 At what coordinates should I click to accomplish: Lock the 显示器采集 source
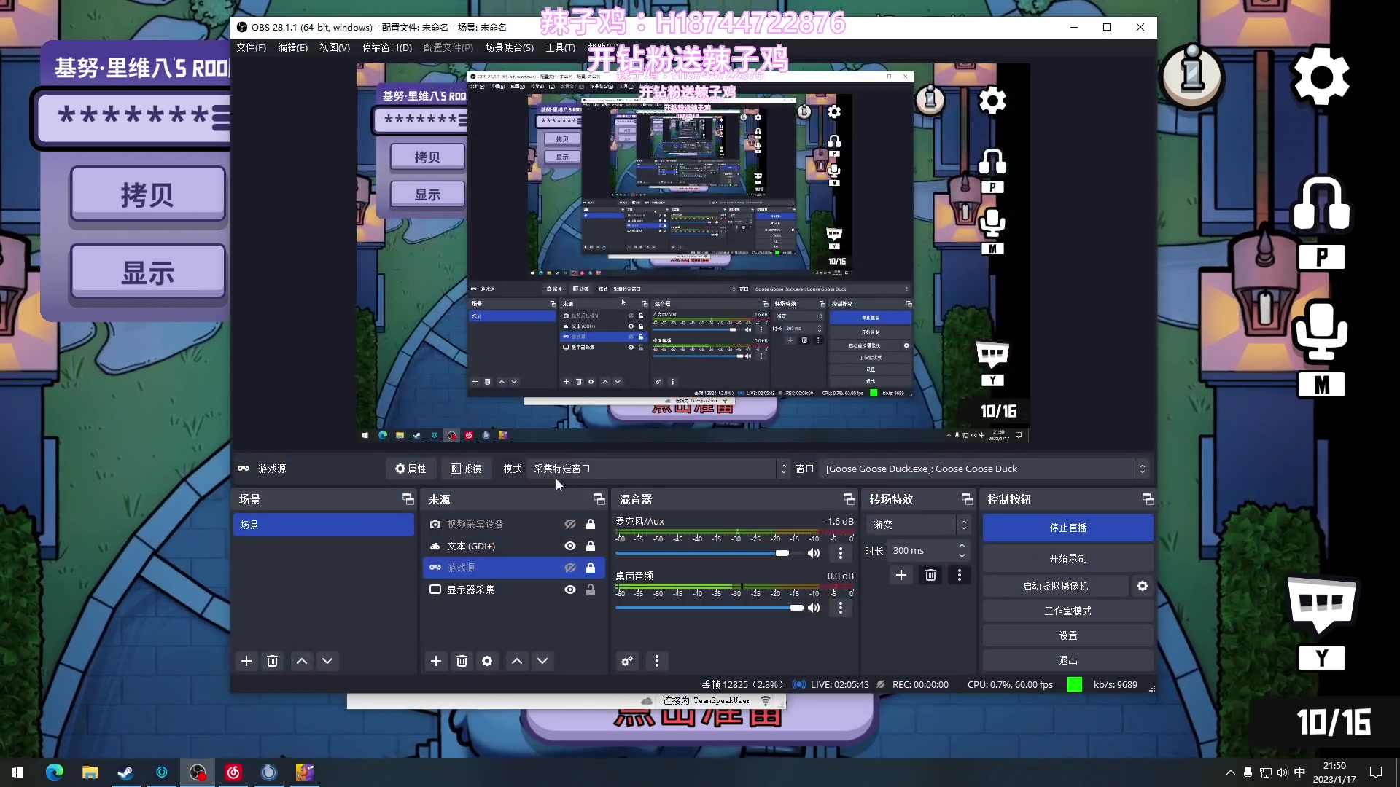coord(591,590)
